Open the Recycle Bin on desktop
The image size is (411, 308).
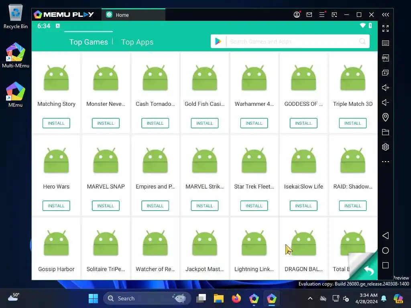(x=16, y=16)
